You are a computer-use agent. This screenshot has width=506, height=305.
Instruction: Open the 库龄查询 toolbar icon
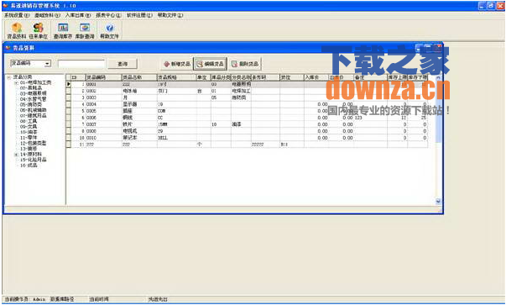coord(85,31)
